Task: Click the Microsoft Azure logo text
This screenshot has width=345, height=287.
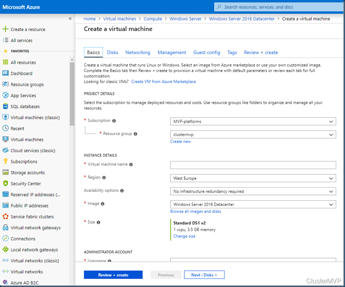Action: coord(21,7)
